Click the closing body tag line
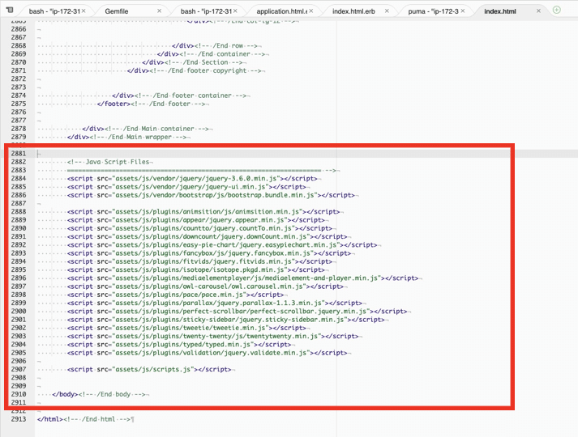Image resolution: width=578 pixels, height=437 pixels. point(99,394)
